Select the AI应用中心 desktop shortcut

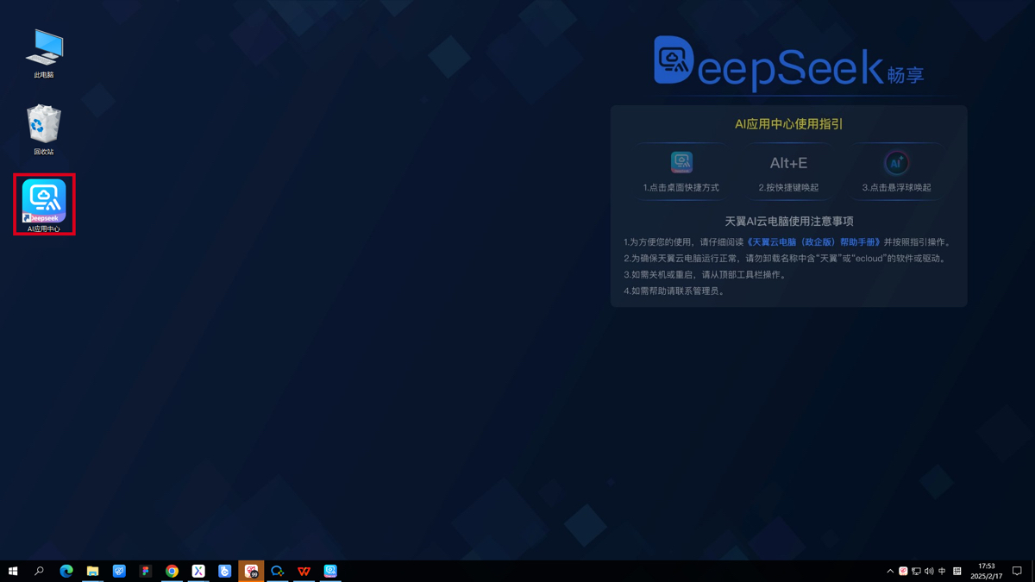click(x=44, y=204)
